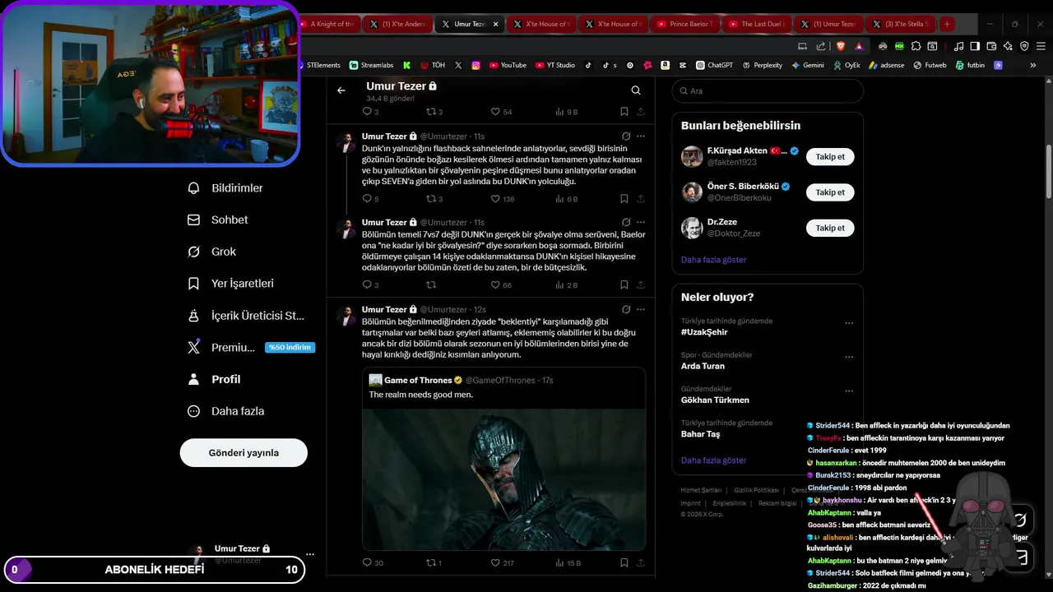View analytics of tweet showing 2 B

[x=567, y=285]
